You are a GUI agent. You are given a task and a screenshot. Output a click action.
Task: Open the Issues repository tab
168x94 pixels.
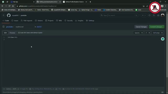pos(15,21)
